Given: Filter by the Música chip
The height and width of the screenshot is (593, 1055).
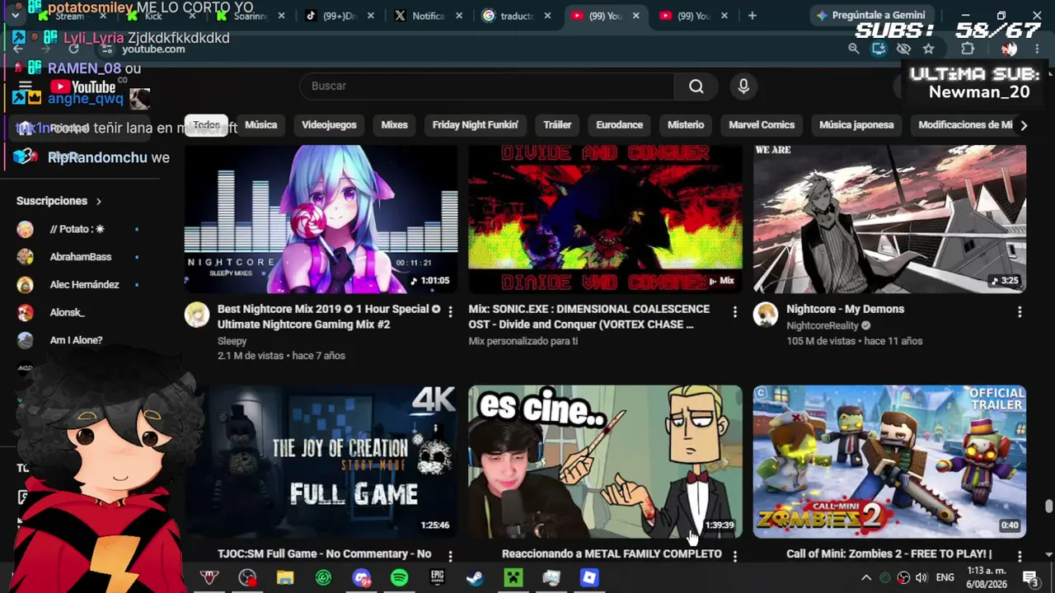Looking at the screenshot, I should 260,125.
